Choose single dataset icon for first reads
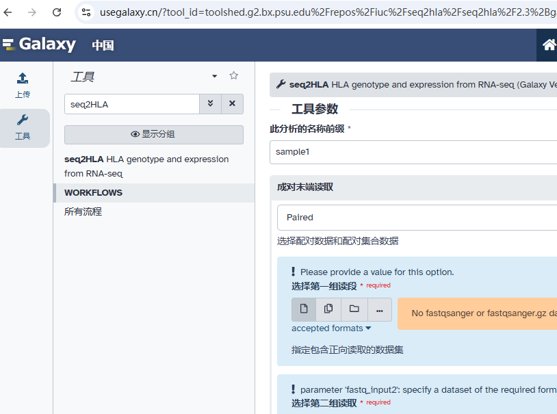557x414 pixels. tap(304, 309)
